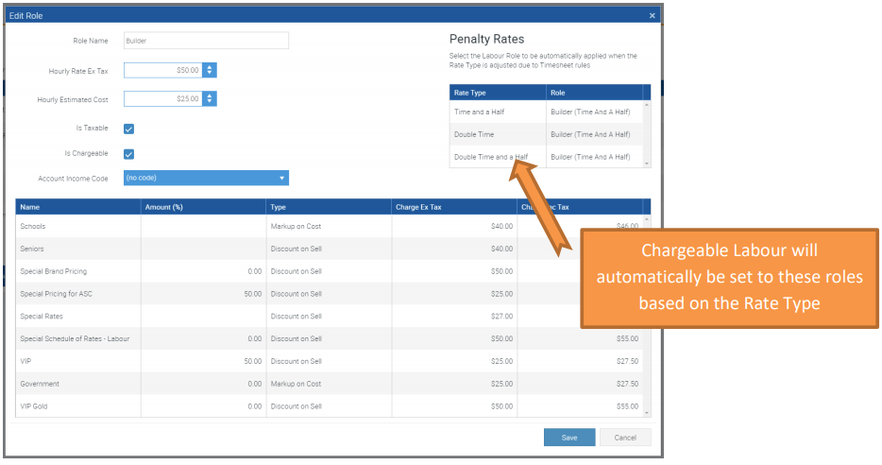This screenshot has width=882, height=465.
Task: Open the Account Income Code dropdown
Action: coord(206,178)
